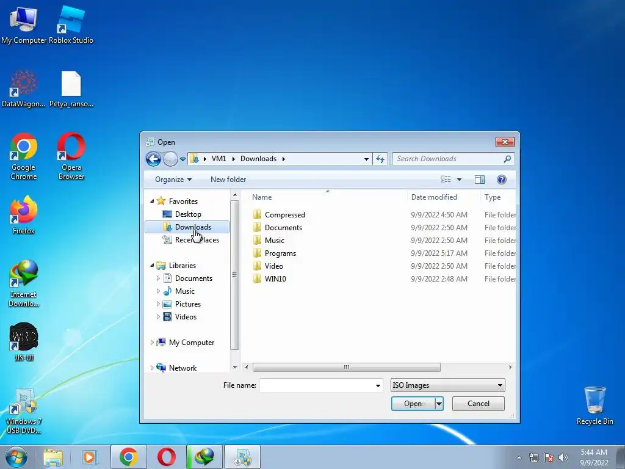This screenshot has width=625, height=469.
Task: Click in the File name input field
Action: (x=317, y=386)
